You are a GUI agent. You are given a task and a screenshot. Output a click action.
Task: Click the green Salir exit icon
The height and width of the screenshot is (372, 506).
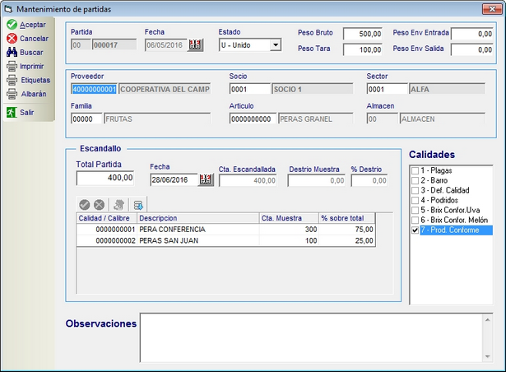pyautogui.click(x=12, y=113)
